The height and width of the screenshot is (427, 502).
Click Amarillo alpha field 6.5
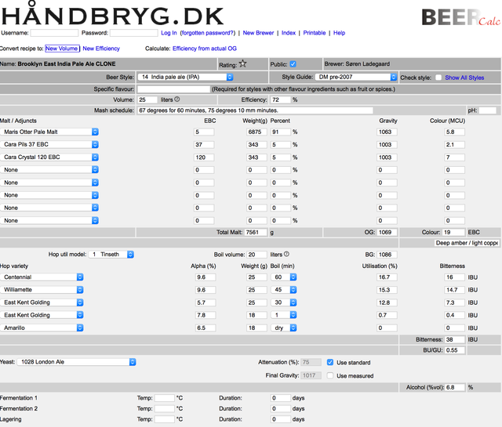206,327
